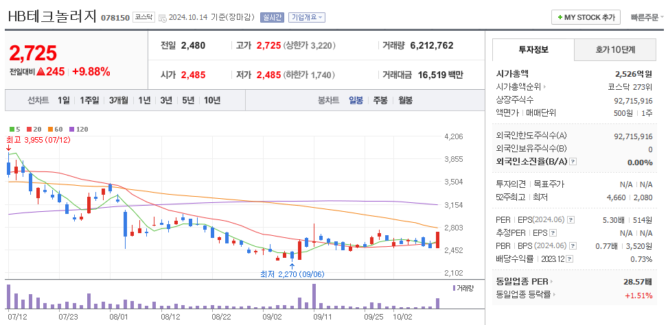Select the 3개월 line chart period
This screenshot has height=325, width=668.
click(x=119, y=101)
